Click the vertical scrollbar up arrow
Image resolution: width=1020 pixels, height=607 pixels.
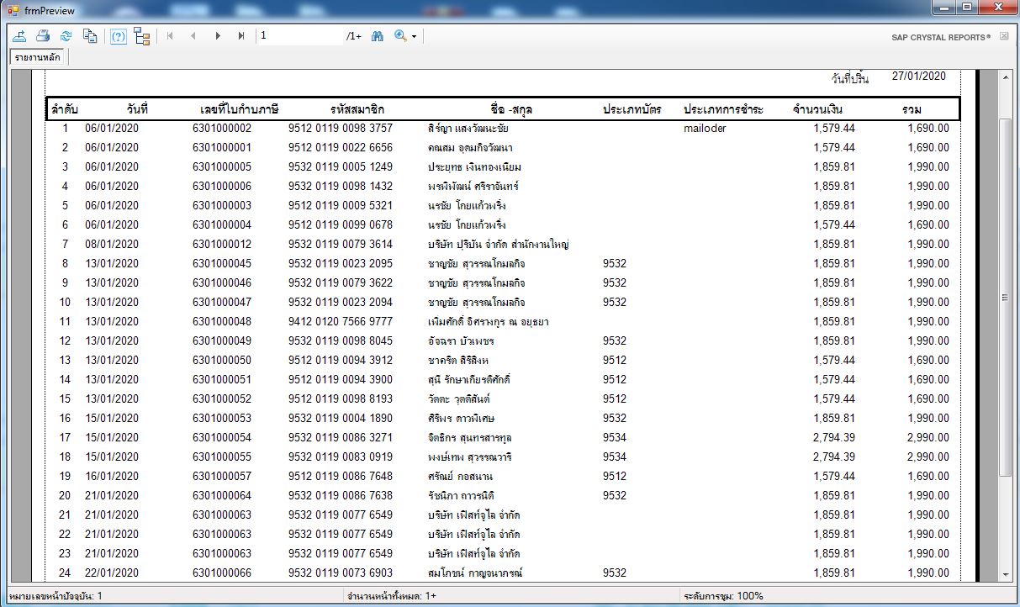tap(1005, 77)
